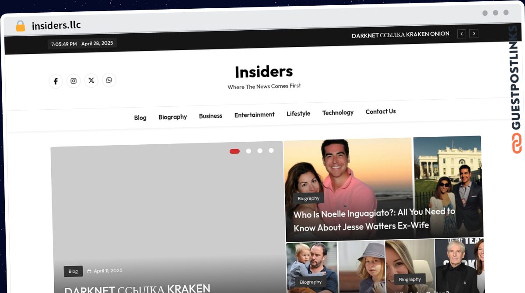Open the WhatsApp social icon
This screenshot has height=293, width=525.
(x=109, y=80)
